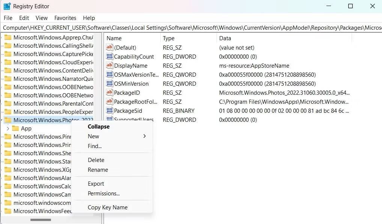Screen dimensions: 382x224
Task: Click the folder icon beside Microsoft.Windows.CloudExperi key
Action: 8,62
